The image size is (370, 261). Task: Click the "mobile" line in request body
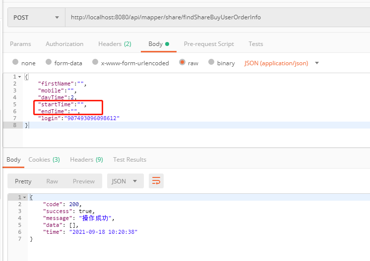(58, 90)
